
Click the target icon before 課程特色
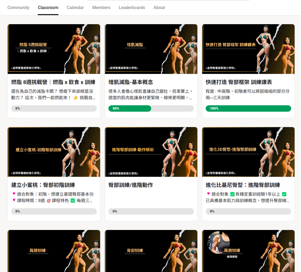click(49, 201)
